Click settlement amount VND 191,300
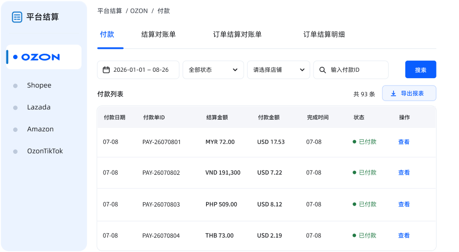459x252 pixels. pos(223,173)
